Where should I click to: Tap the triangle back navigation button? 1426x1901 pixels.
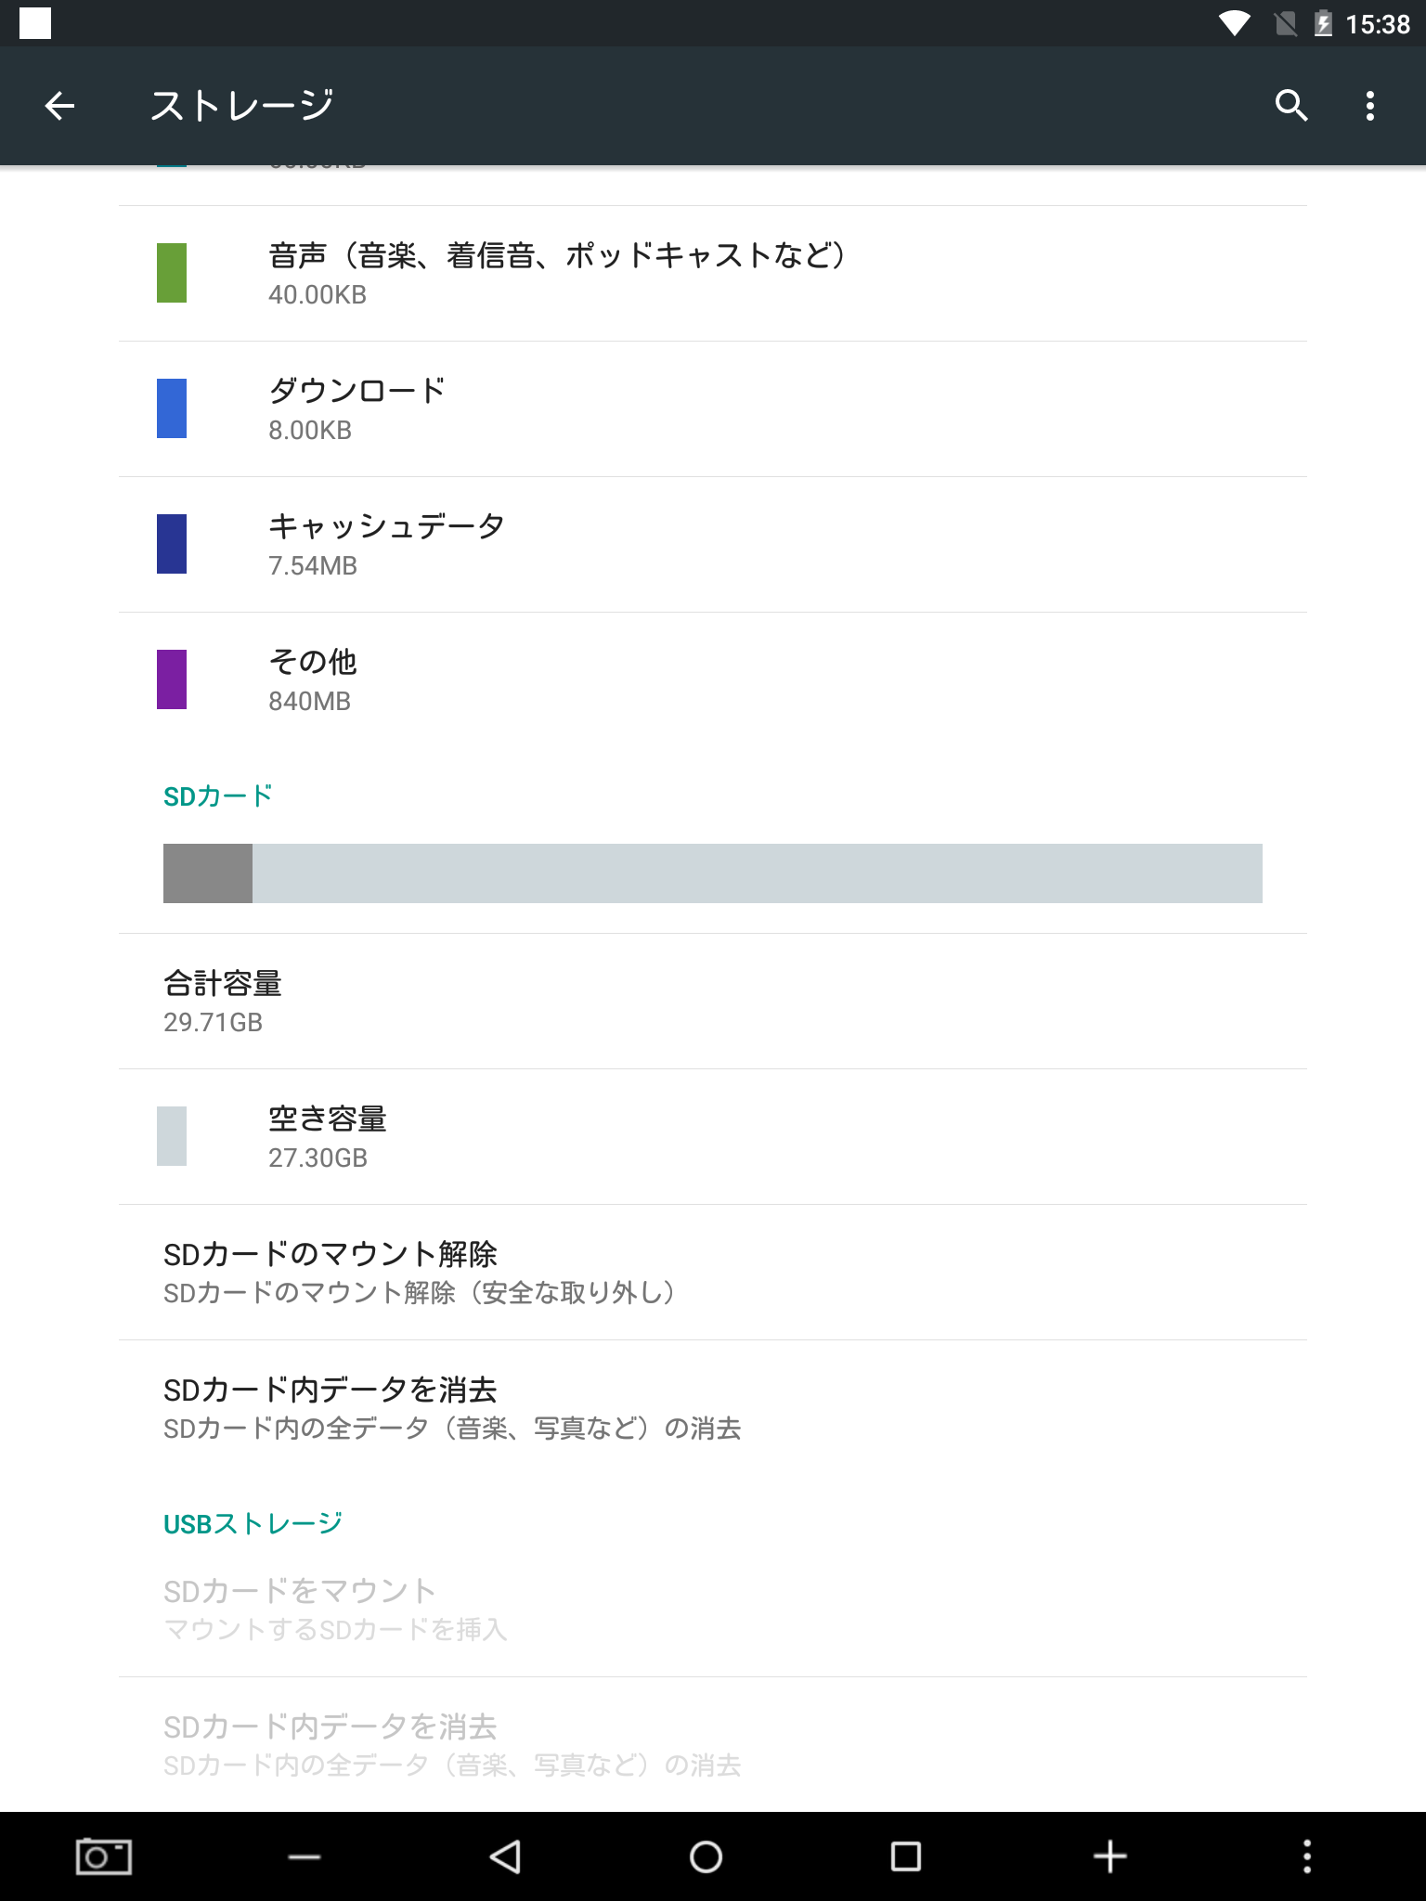505,1856
